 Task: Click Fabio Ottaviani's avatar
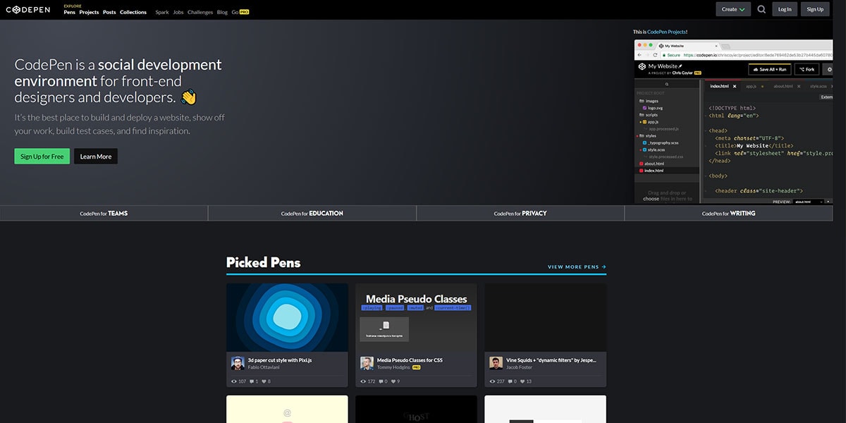point(238,363)
